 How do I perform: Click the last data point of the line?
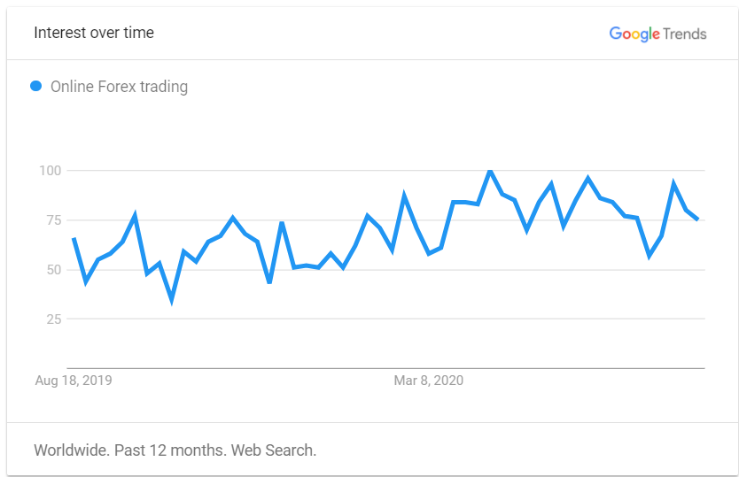698,219
